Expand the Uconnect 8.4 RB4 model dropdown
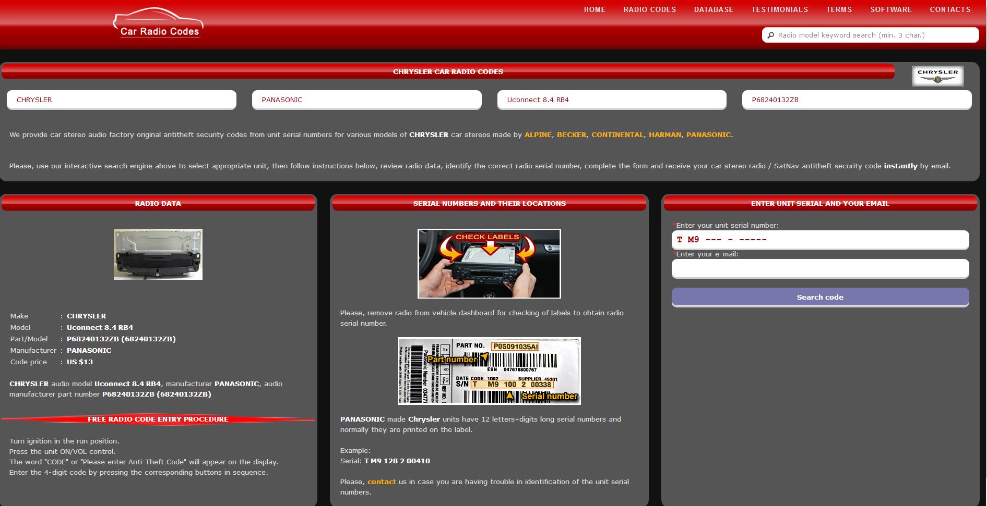The image size is (987, 506). point(611,100)
